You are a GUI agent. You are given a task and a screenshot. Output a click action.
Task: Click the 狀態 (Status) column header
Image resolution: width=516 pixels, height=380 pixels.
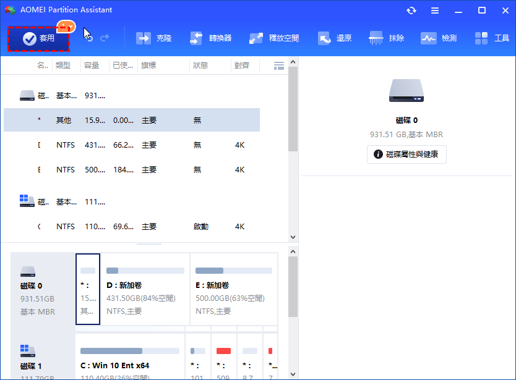(x=200, y=65)
